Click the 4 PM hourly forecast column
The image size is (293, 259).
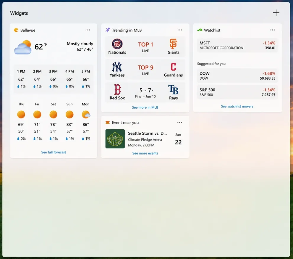click(69, 79)
